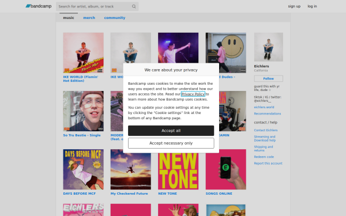Image resolution: width=346 pixels, height=216 pixels.
Task: Click the Bandcamp logo
Action: (x=39, y=6)
